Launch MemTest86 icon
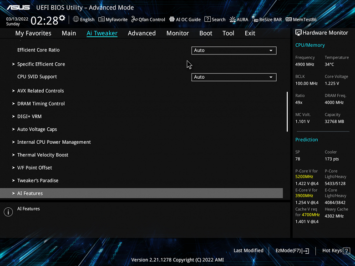 (289, 19)
